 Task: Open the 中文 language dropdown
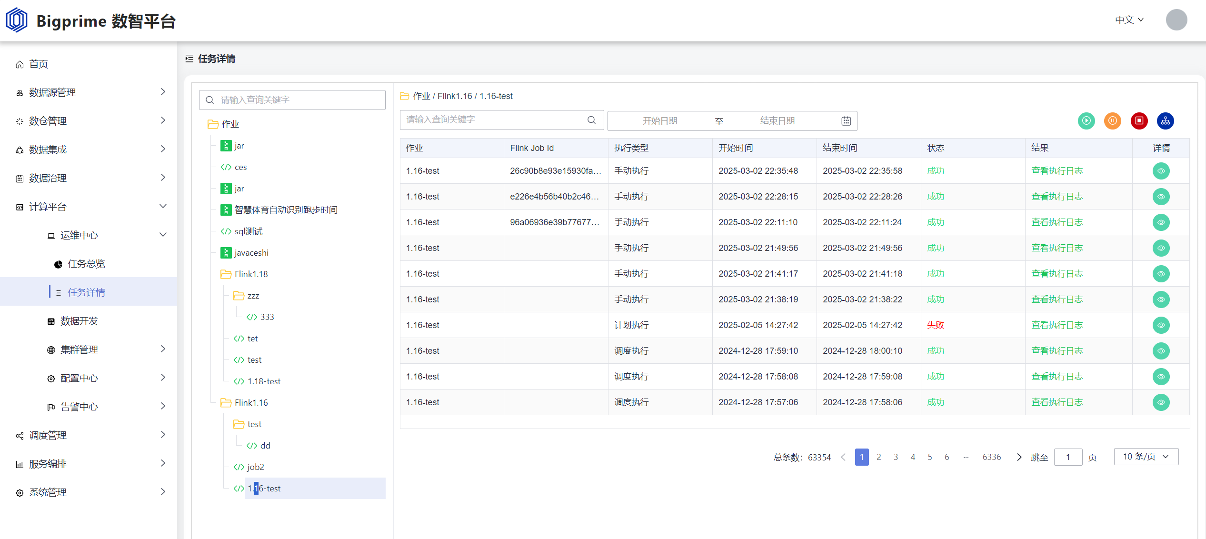point(1129,20)
